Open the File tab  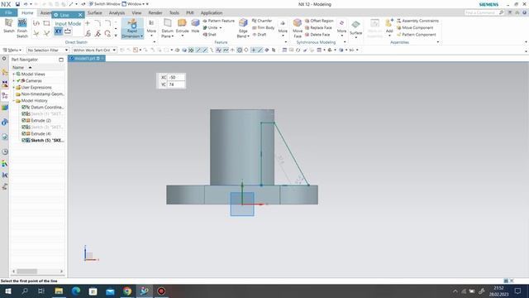pyautogui.click(x=8, y=12)
